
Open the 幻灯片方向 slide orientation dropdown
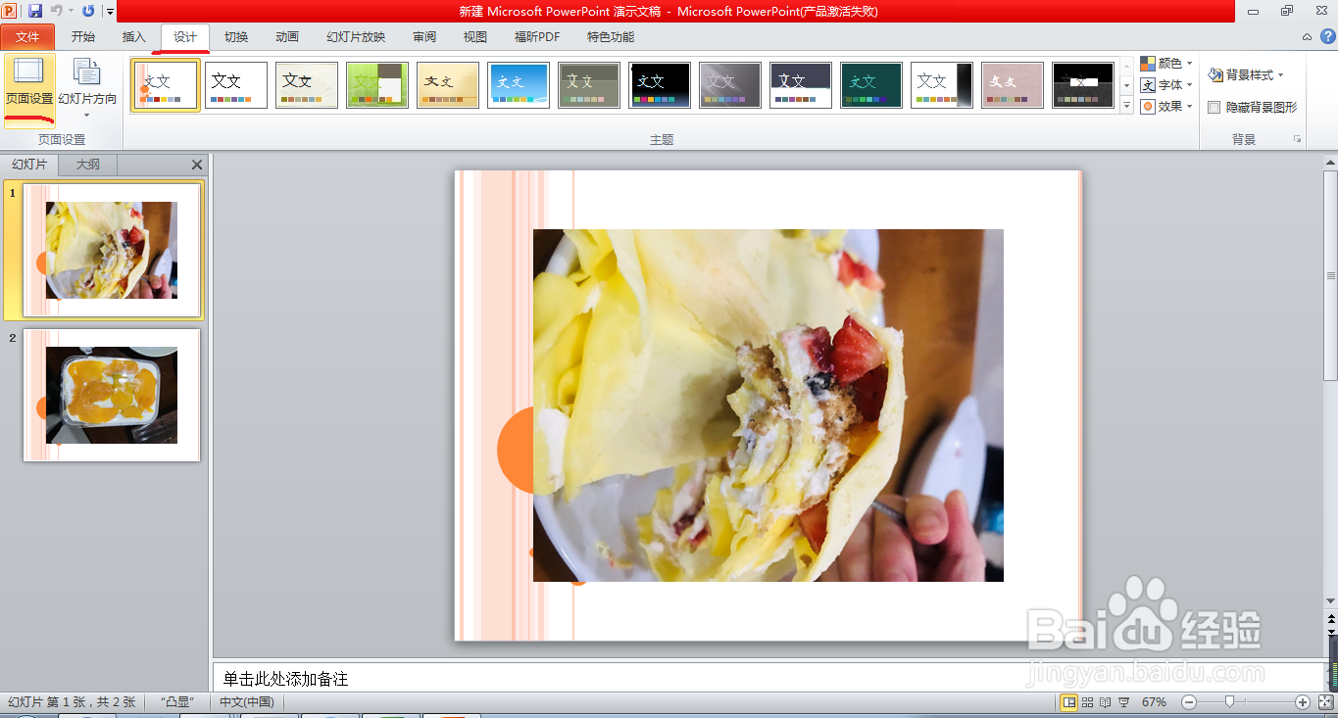click(87, 88)
